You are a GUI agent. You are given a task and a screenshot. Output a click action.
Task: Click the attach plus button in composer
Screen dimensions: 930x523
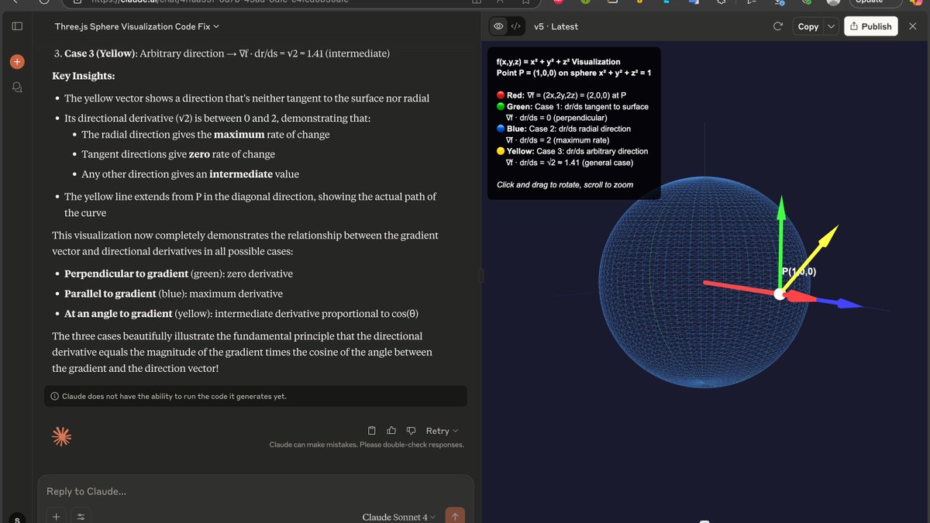56,516
